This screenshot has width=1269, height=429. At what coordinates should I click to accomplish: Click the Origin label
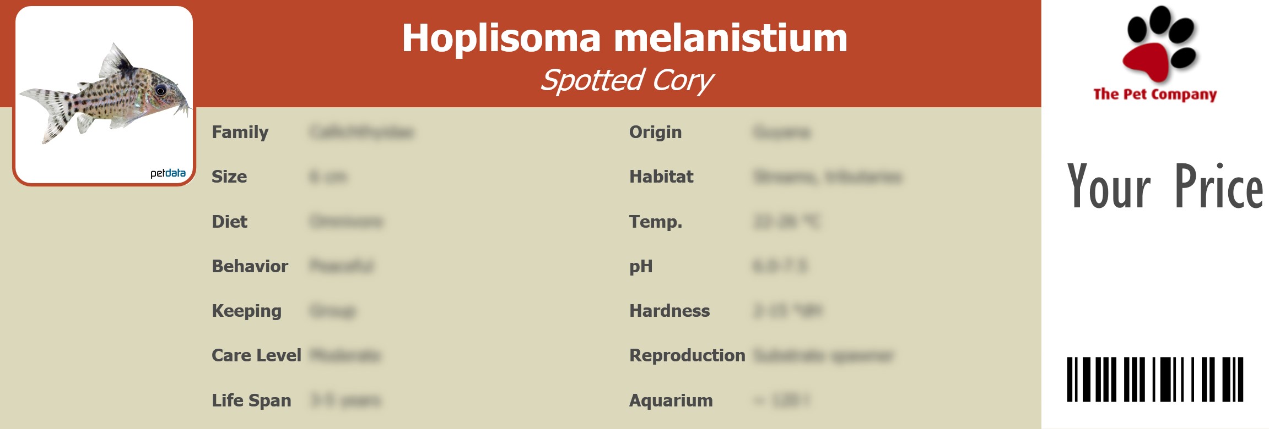pyautogui.click(x=655, y=133)
